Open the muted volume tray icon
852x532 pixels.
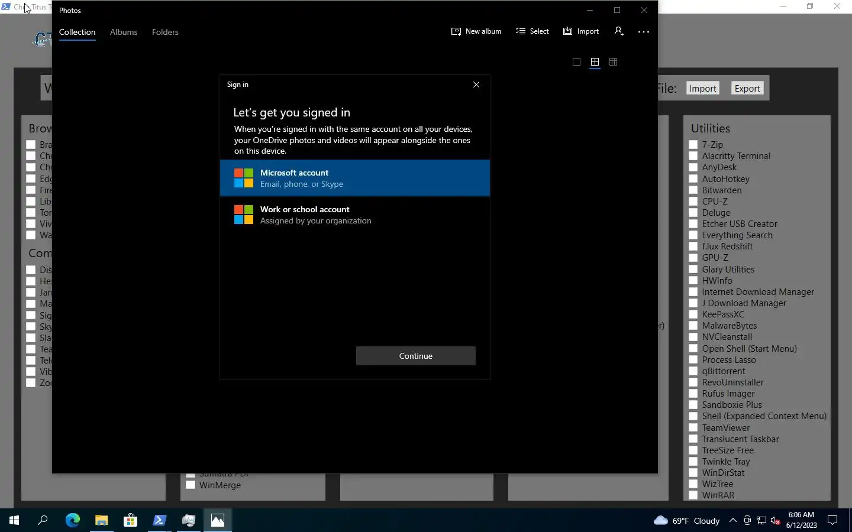point(776,520)
